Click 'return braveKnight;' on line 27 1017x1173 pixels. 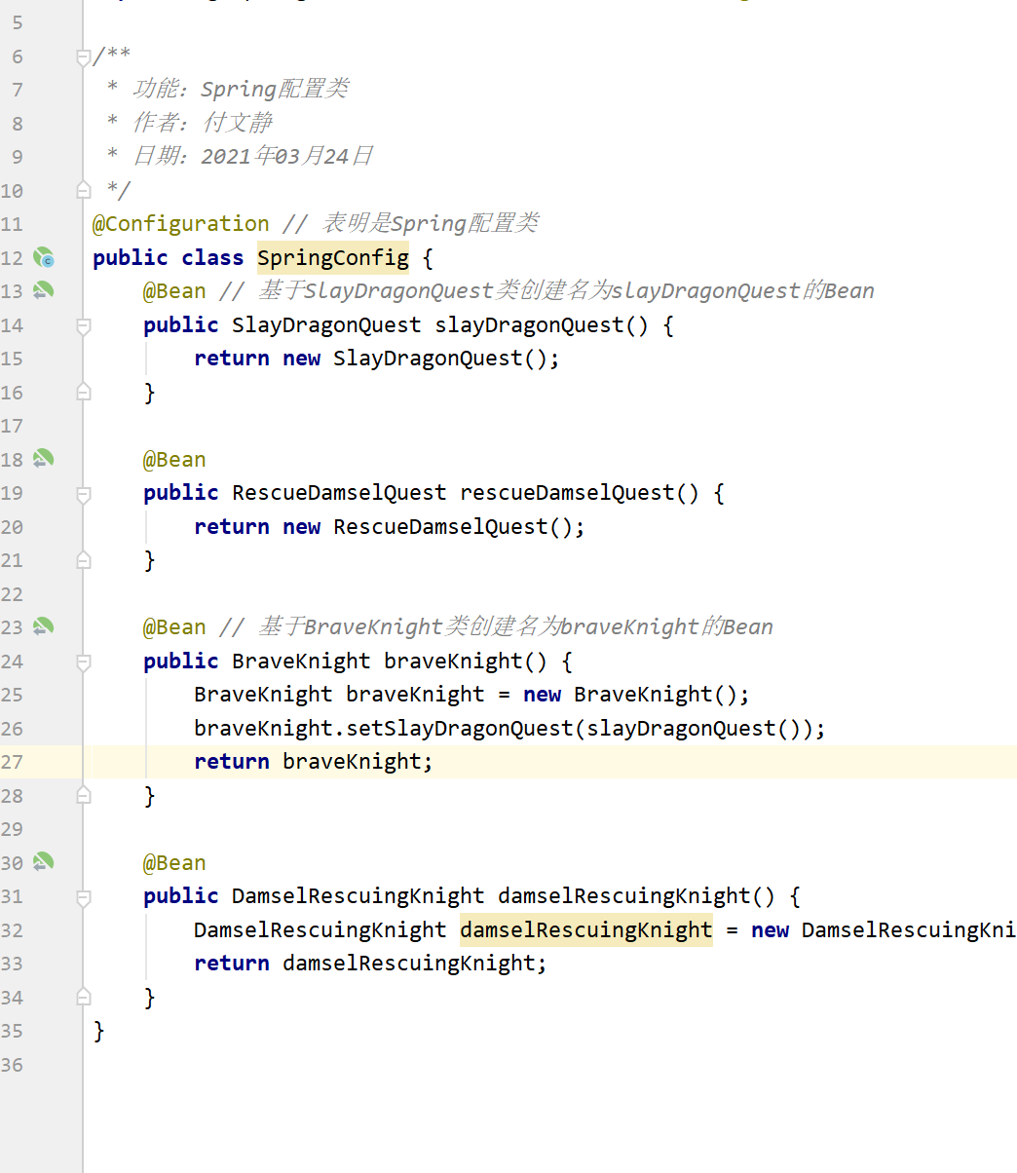(x=314, y=762)
